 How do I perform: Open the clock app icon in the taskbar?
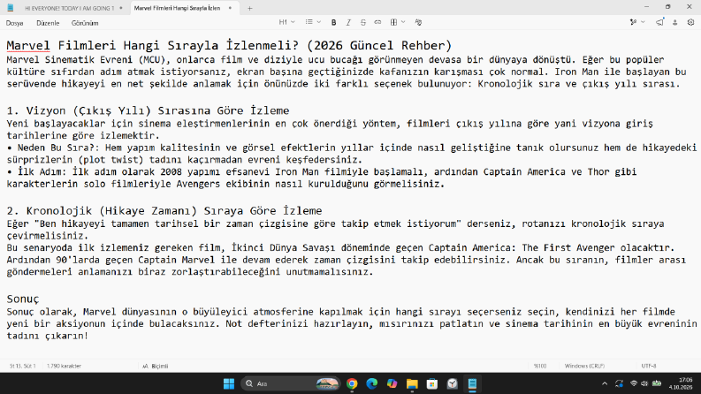(x=453, y=383)
